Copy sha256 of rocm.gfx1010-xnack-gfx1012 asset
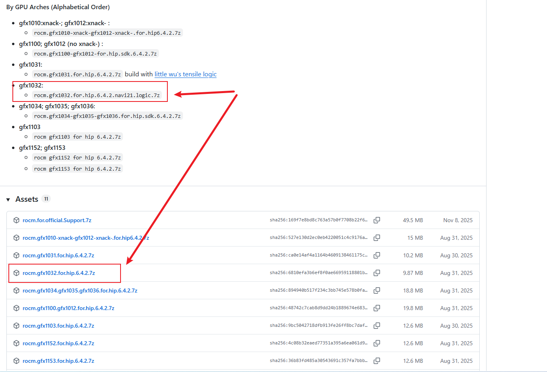Viewport: 547px width, 372px height. [377, 238]
